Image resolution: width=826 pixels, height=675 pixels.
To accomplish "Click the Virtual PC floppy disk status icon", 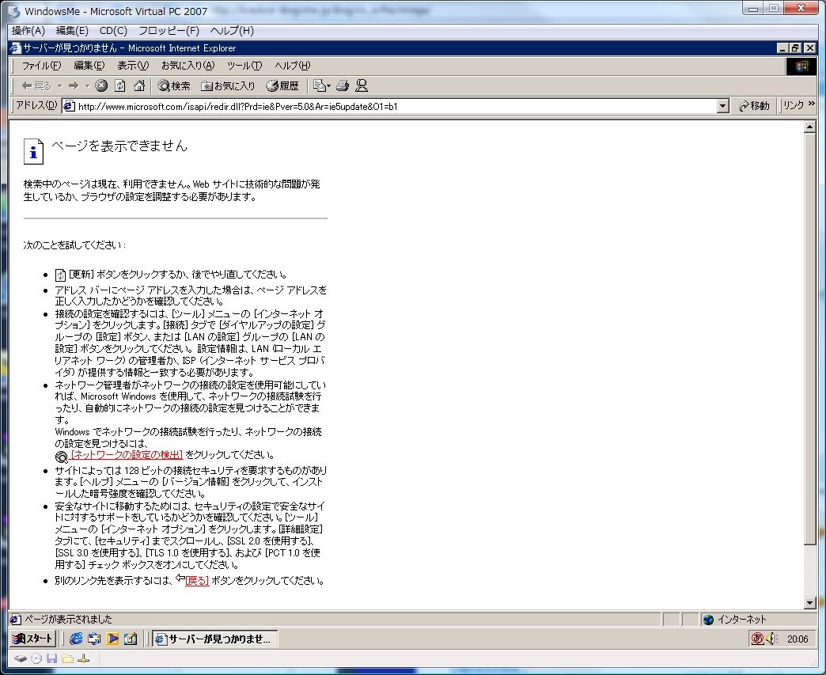I will pyautogui.click(x=51, y=658).
